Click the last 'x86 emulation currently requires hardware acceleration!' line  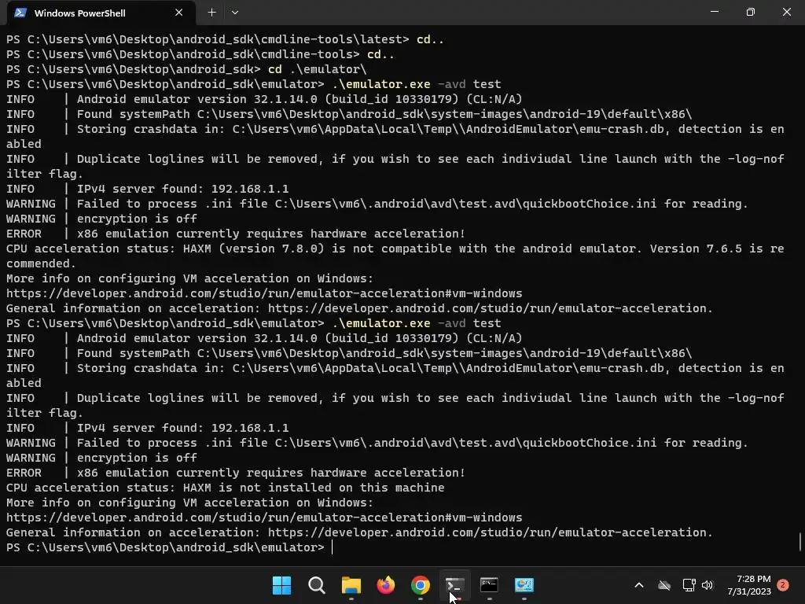pos(270,473)
